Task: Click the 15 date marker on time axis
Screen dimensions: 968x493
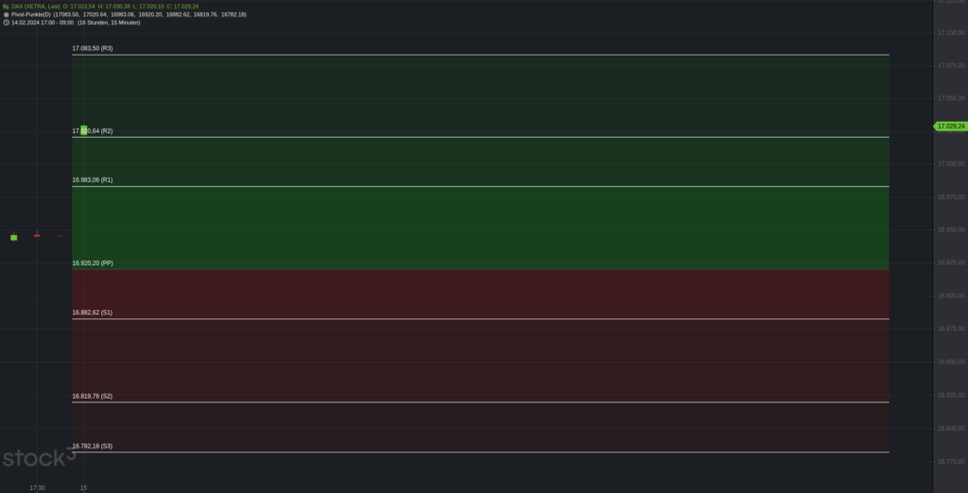Action: (x=83, y=488)
